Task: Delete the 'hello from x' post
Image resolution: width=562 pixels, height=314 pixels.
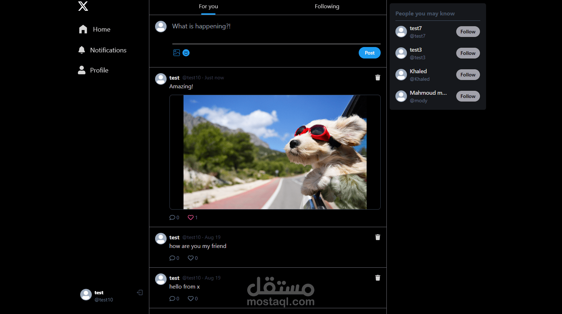Action: point(377,277)
